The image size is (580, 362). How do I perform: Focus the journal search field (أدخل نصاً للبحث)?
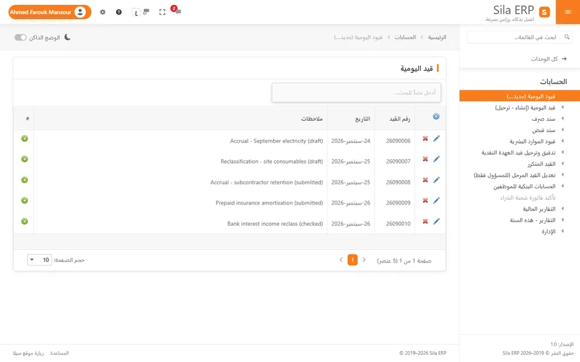(x=356, y=92)
